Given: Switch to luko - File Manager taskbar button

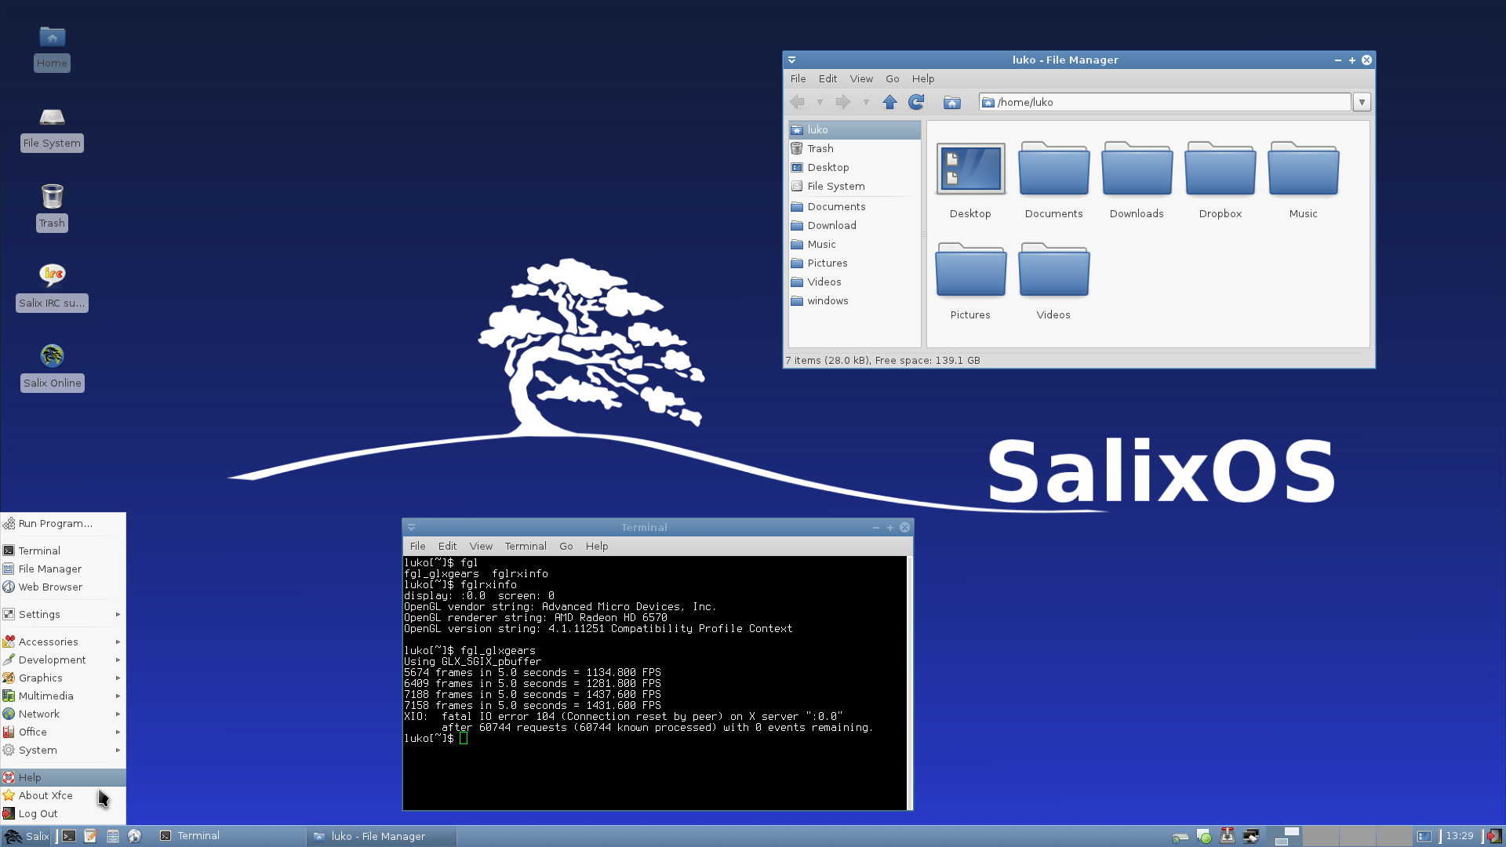Looking at the screenshot, I should coord(382,836).
